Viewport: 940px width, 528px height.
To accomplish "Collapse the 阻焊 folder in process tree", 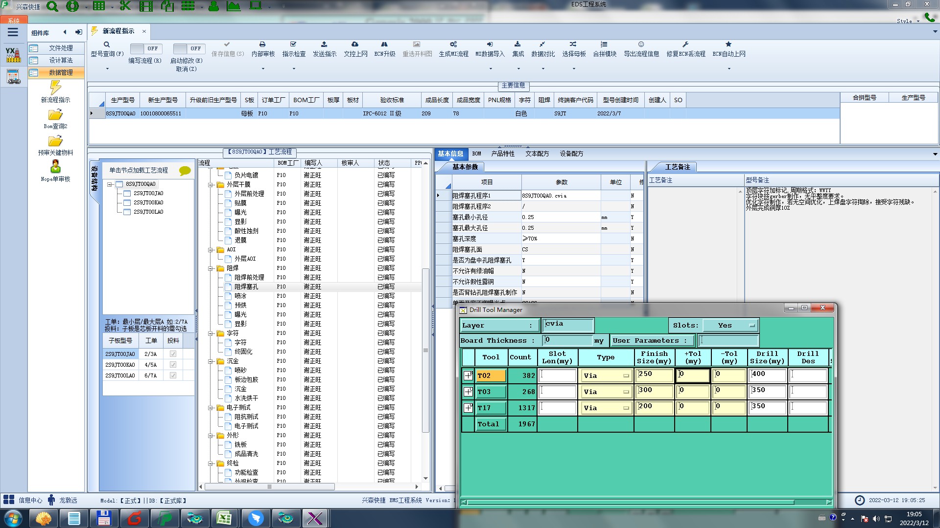I will pos(211,268).
